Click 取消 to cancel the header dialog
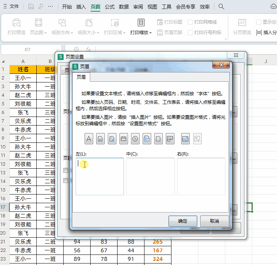This screenshot has height=265, width=277. pos(214,221)
